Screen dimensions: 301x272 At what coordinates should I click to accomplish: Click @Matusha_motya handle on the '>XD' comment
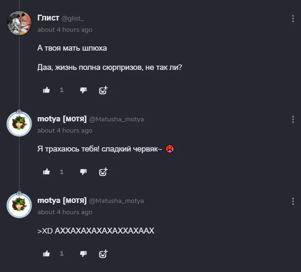point(116,201)
